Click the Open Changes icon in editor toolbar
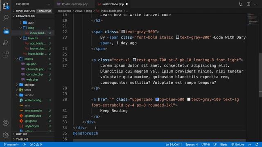Screen dimensions: 262x147 tap(241, 4)
